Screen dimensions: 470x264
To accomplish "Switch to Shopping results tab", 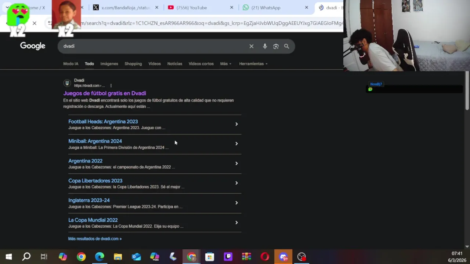I will pos(133,64).
